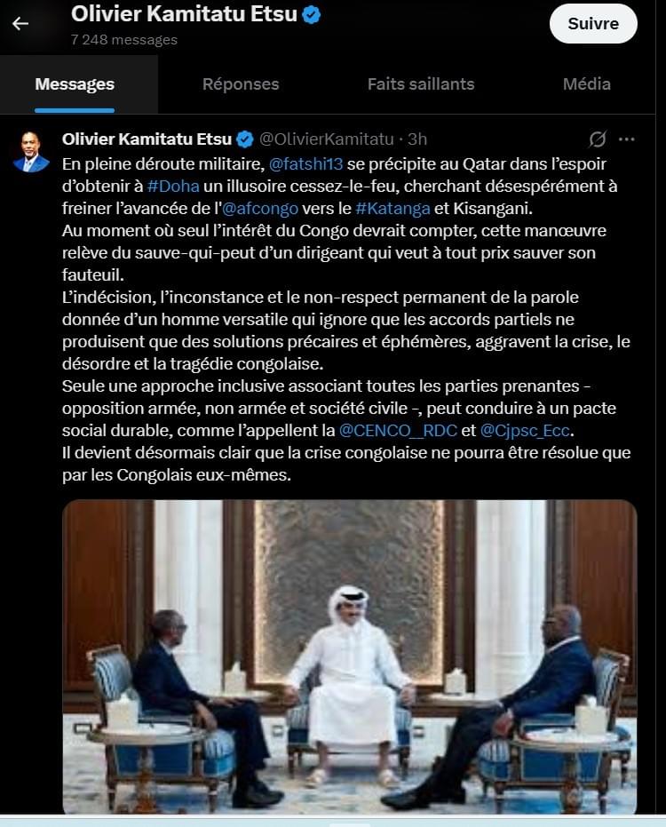Open the @CENCO_RDC mention link
Screen dimensions: 666x827
398,430
